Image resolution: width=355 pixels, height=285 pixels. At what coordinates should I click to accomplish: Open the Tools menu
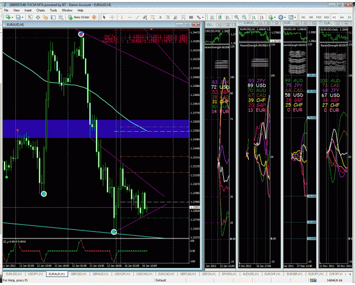pyautogui.click(x=53, y=10)
